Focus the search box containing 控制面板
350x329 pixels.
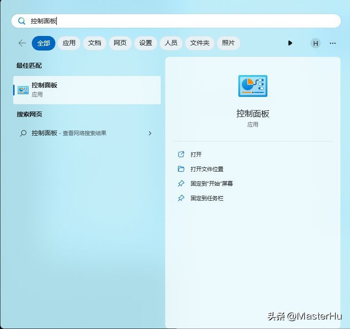[x=176, y=21]
